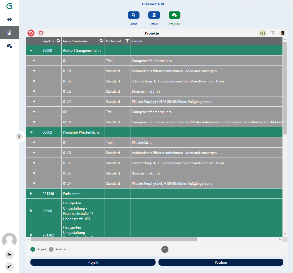This screenshot has height=273, width=293.
Task: Expand the sidebar with the chevron arrow
Action: coord(19,136)
